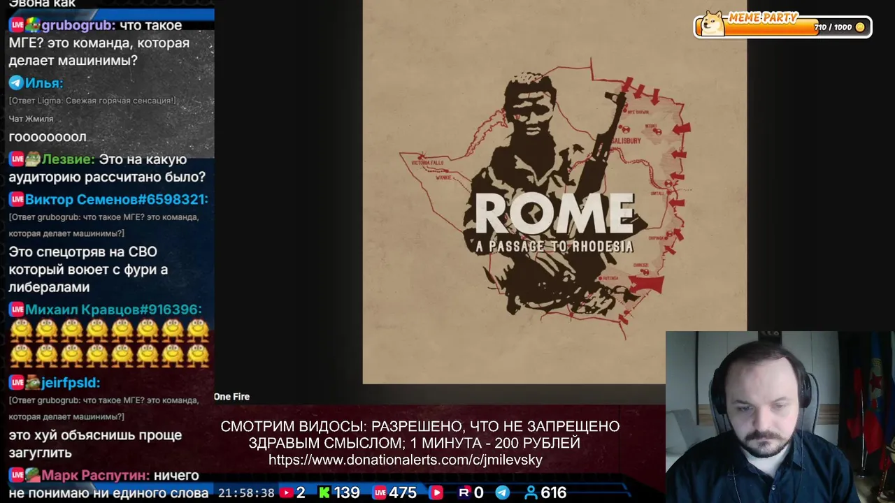Click the 'One Fire' track title
895x503 pixels.
click(x=231, y=397)
